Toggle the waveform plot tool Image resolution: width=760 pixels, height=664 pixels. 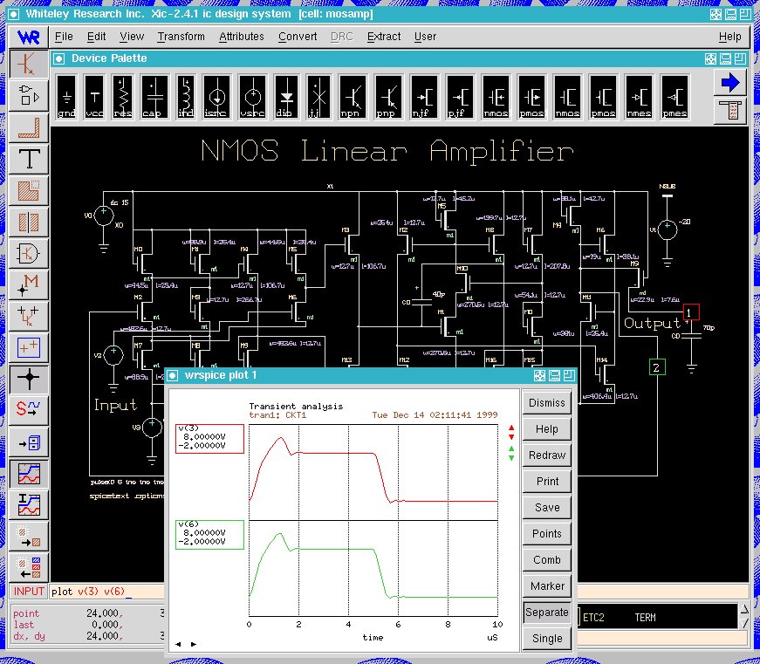(29, 473)
